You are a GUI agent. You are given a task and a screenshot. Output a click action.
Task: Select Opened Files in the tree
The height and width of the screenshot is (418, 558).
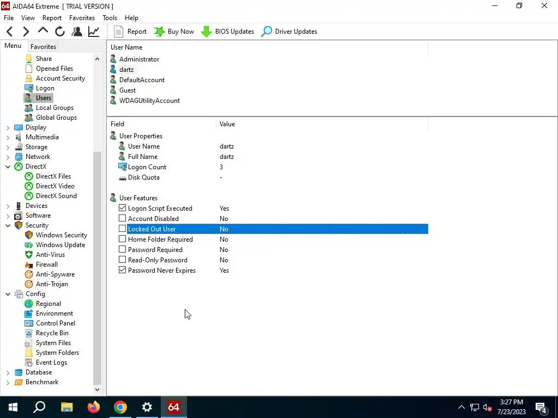54,68
